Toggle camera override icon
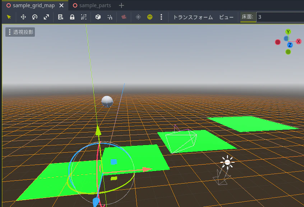The image size is (304, 207). pos(124,17)
